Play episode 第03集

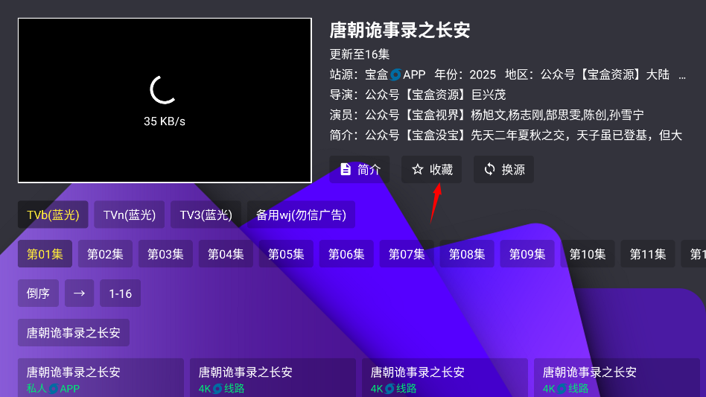[x=165, y=254]
